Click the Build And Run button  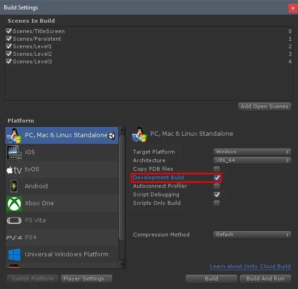(x=265, y=279)
